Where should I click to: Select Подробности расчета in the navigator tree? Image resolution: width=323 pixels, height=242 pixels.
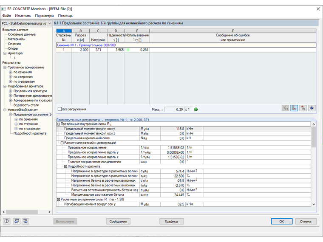(30, 133)
